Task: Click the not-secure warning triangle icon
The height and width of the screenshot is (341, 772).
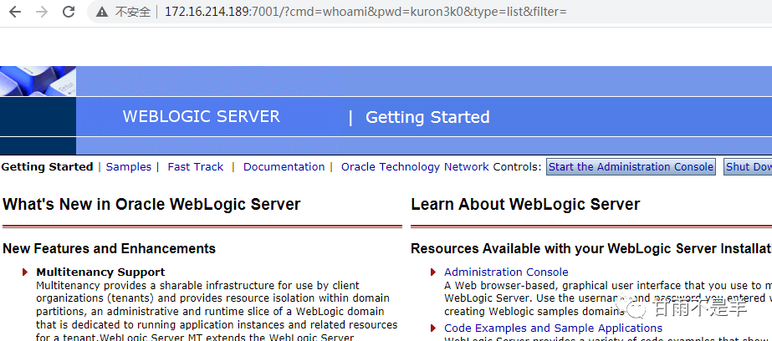Action: 102,12
